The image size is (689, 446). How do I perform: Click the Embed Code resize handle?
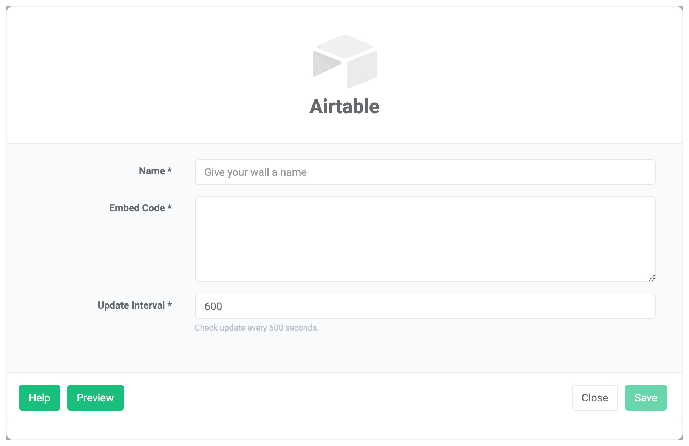tap(652, 278)
